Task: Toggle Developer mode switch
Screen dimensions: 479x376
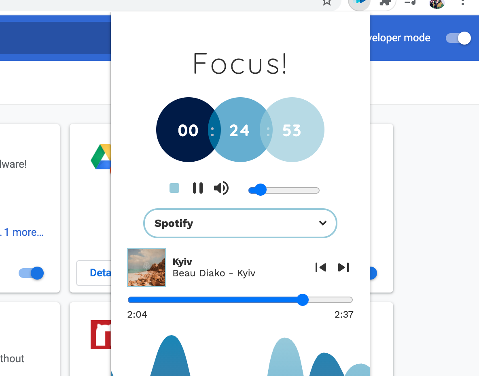Action: point(458,38)
